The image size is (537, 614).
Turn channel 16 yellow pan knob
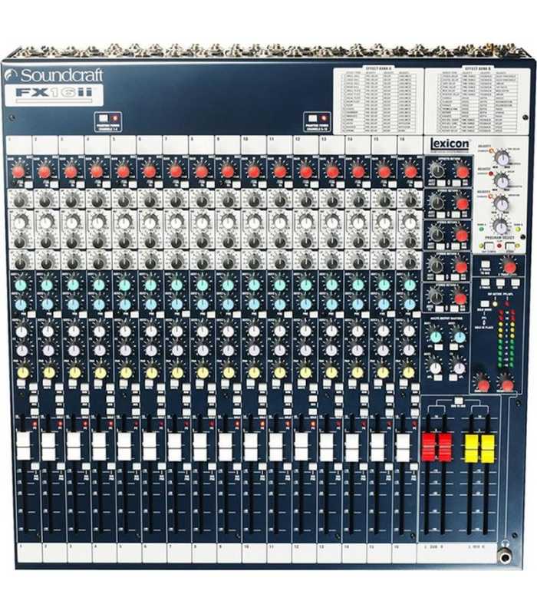tap(408, 372)
